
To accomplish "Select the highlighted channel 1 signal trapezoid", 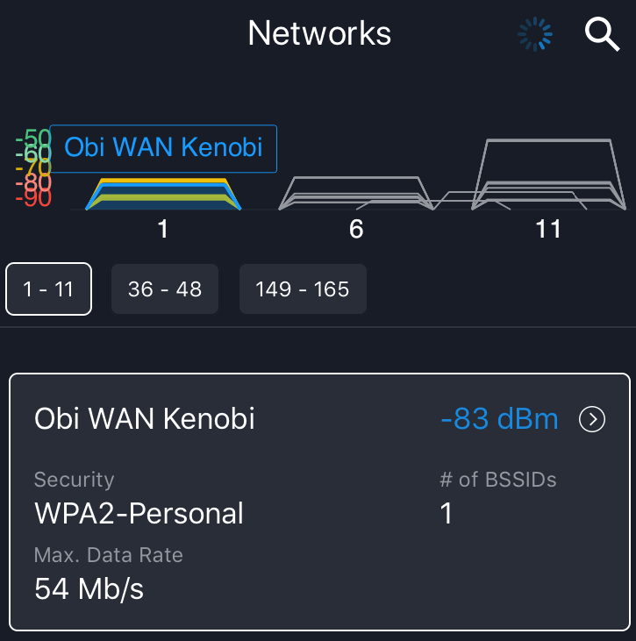I will coord(163,194).
